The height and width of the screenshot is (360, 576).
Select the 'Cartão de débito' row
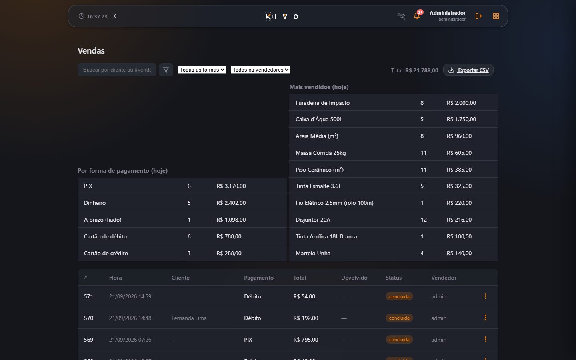click(x=182, y=236)
